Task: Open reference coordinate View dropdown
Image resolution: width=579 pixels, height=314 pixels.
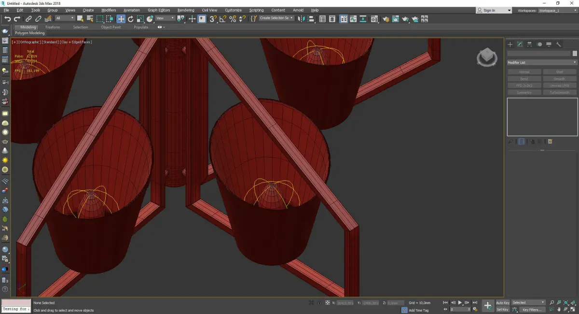Action: point(165,18)
